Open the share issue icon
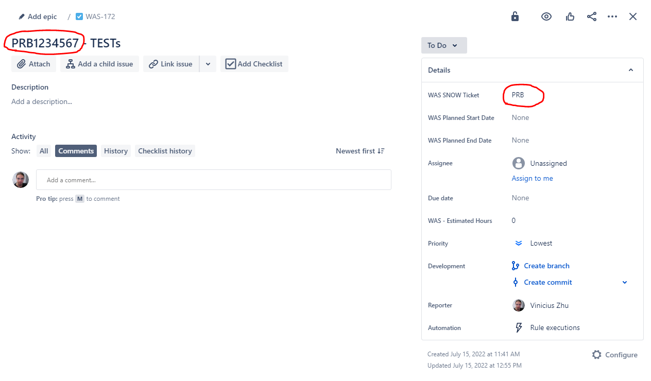The height and width of the screenshot is (381, 651). pos(591,16)
